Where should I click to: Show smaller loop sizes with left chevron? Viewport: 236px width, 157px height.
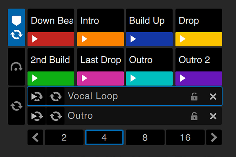coord(35,138)
